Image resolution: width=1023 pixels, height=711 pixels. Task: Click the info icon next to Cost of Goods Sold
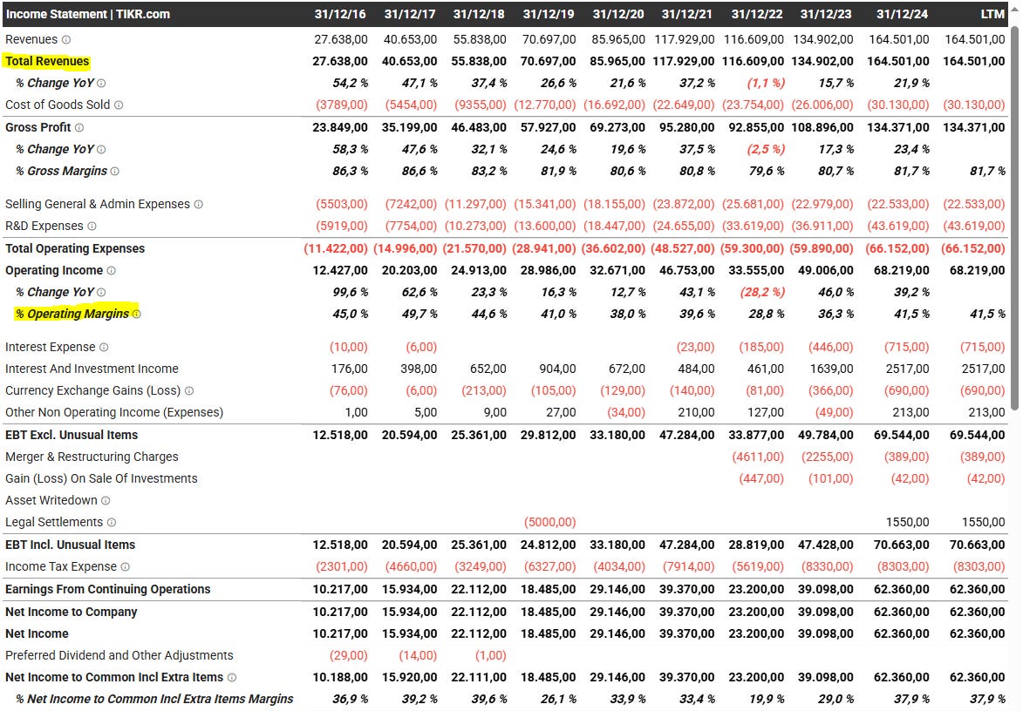118,105
